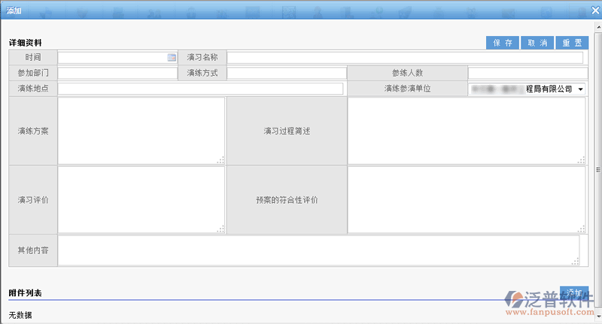The height and width of the screenshot is (324, 602).
Task: Click the 附件列表 section heading
Action: point(26,293)
